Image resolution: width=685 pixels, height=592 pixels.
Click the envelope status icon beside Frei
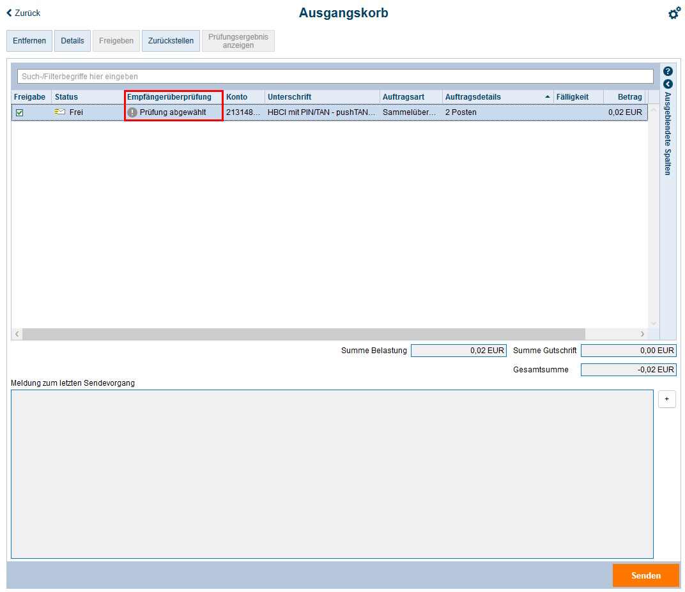60,112
